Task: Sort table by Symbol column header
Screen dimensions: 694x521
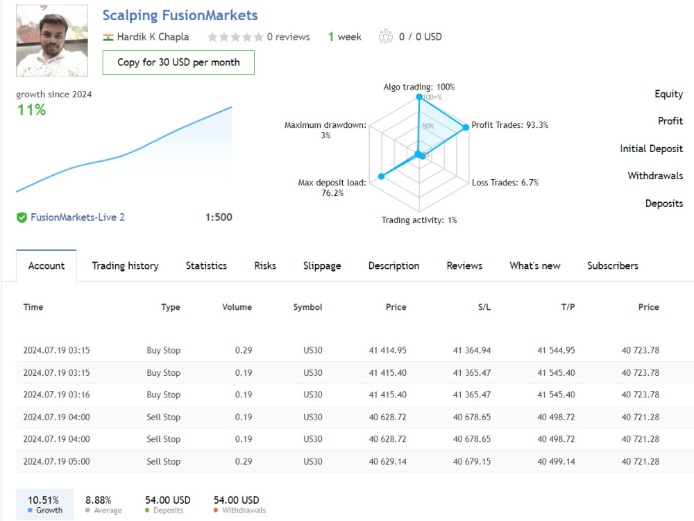Action: click(307, 307)
